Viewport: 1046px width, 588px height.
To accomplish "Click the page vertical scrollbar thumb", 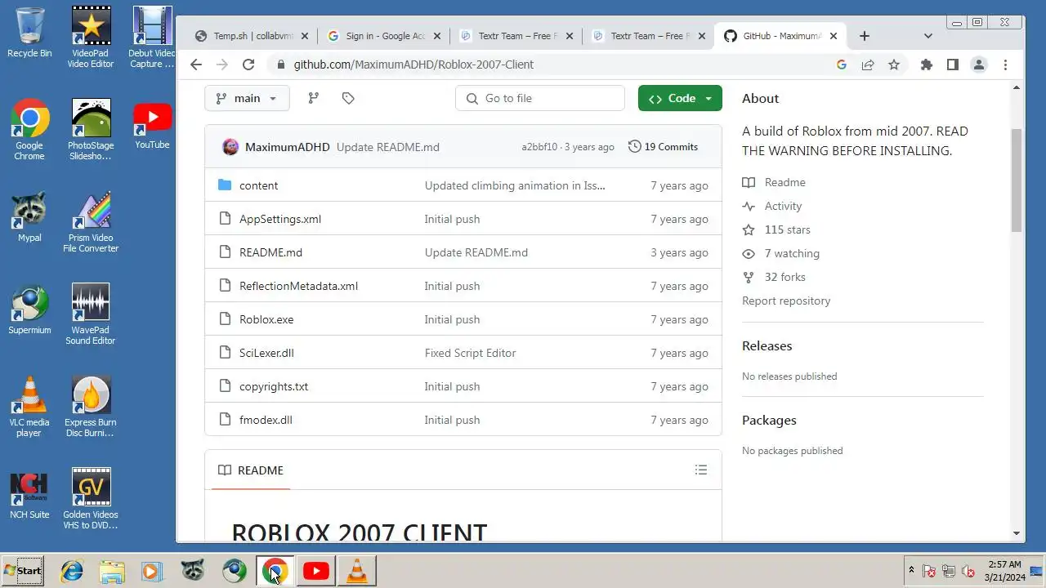I will (1017, 180).
